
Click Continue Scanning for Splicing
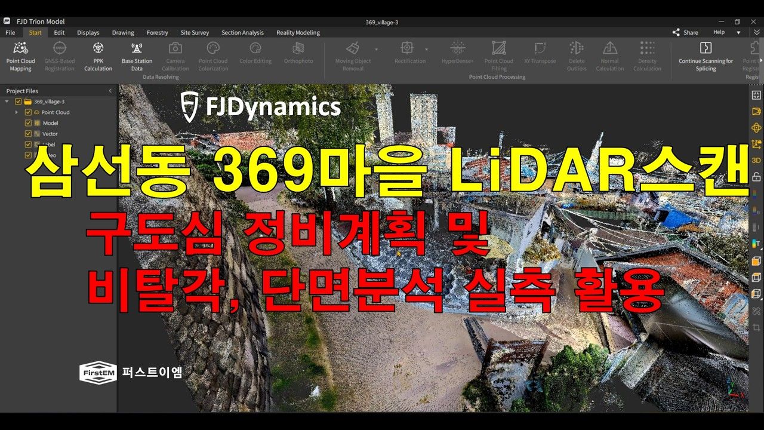pyautogui.click(x=706, y=56)
